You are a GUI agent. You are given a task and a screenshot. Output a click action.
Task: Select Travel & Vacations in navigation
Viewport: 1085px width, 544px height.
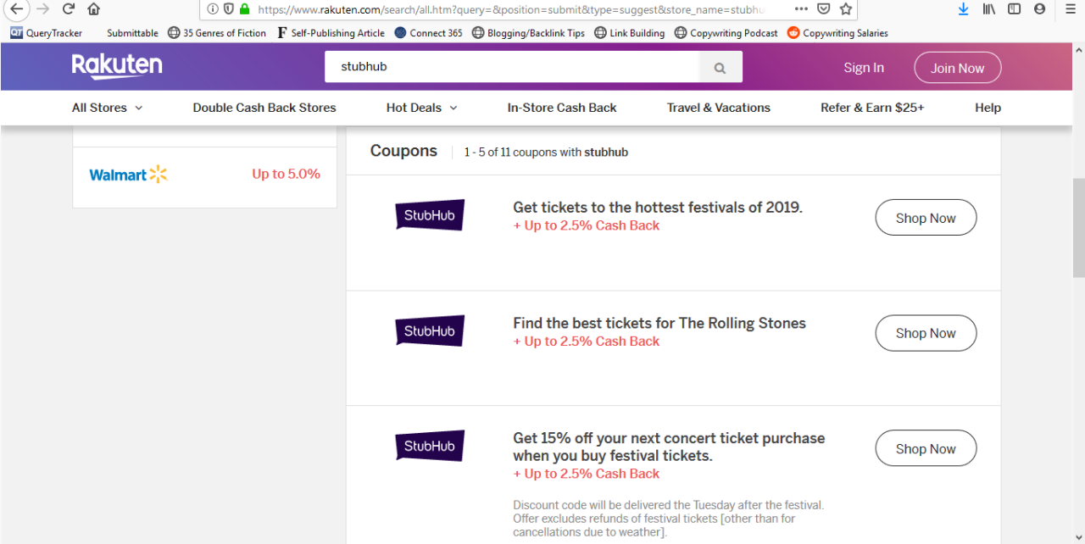(719, 108)
